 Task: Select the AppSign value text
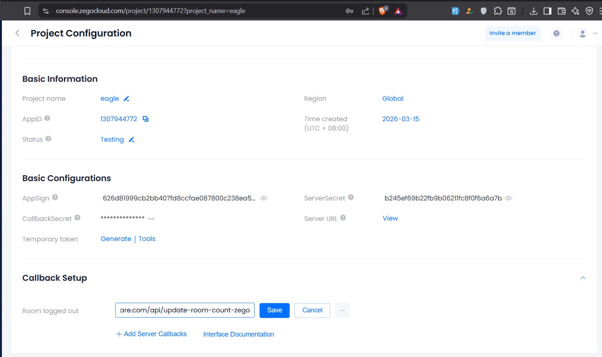[x=179, y=198]
